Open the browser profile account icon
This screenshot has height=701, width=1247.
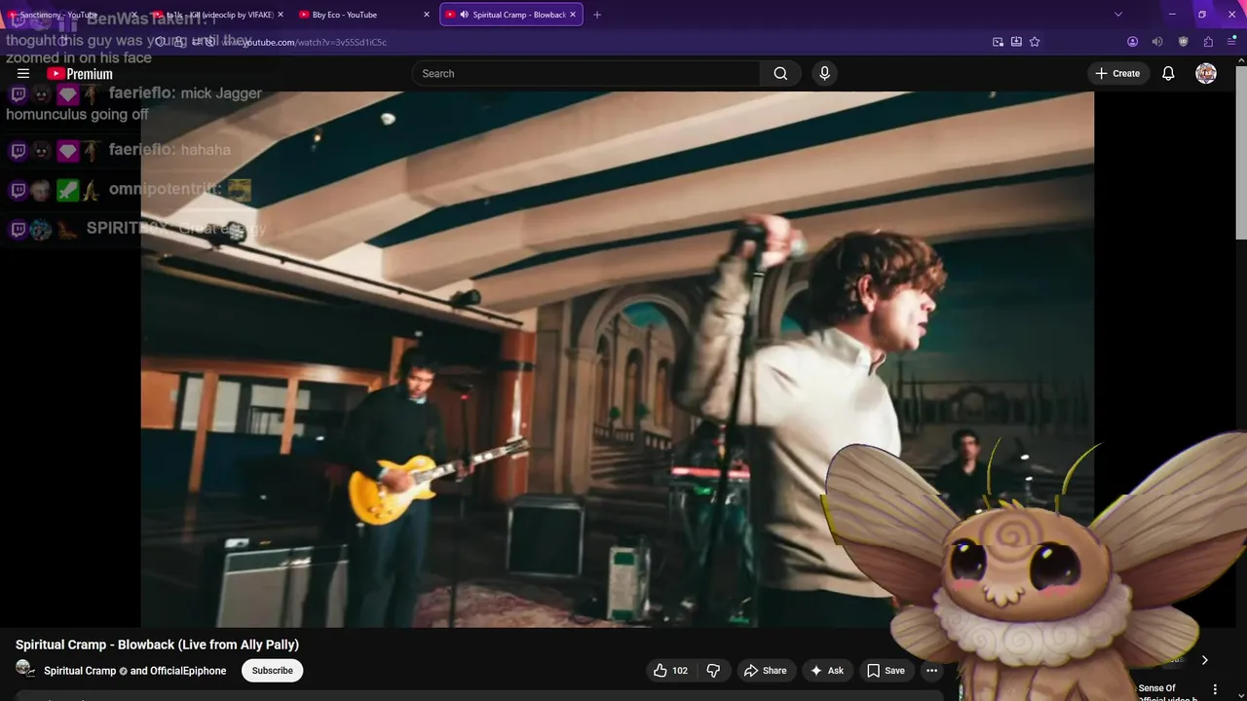(1132, 42)
